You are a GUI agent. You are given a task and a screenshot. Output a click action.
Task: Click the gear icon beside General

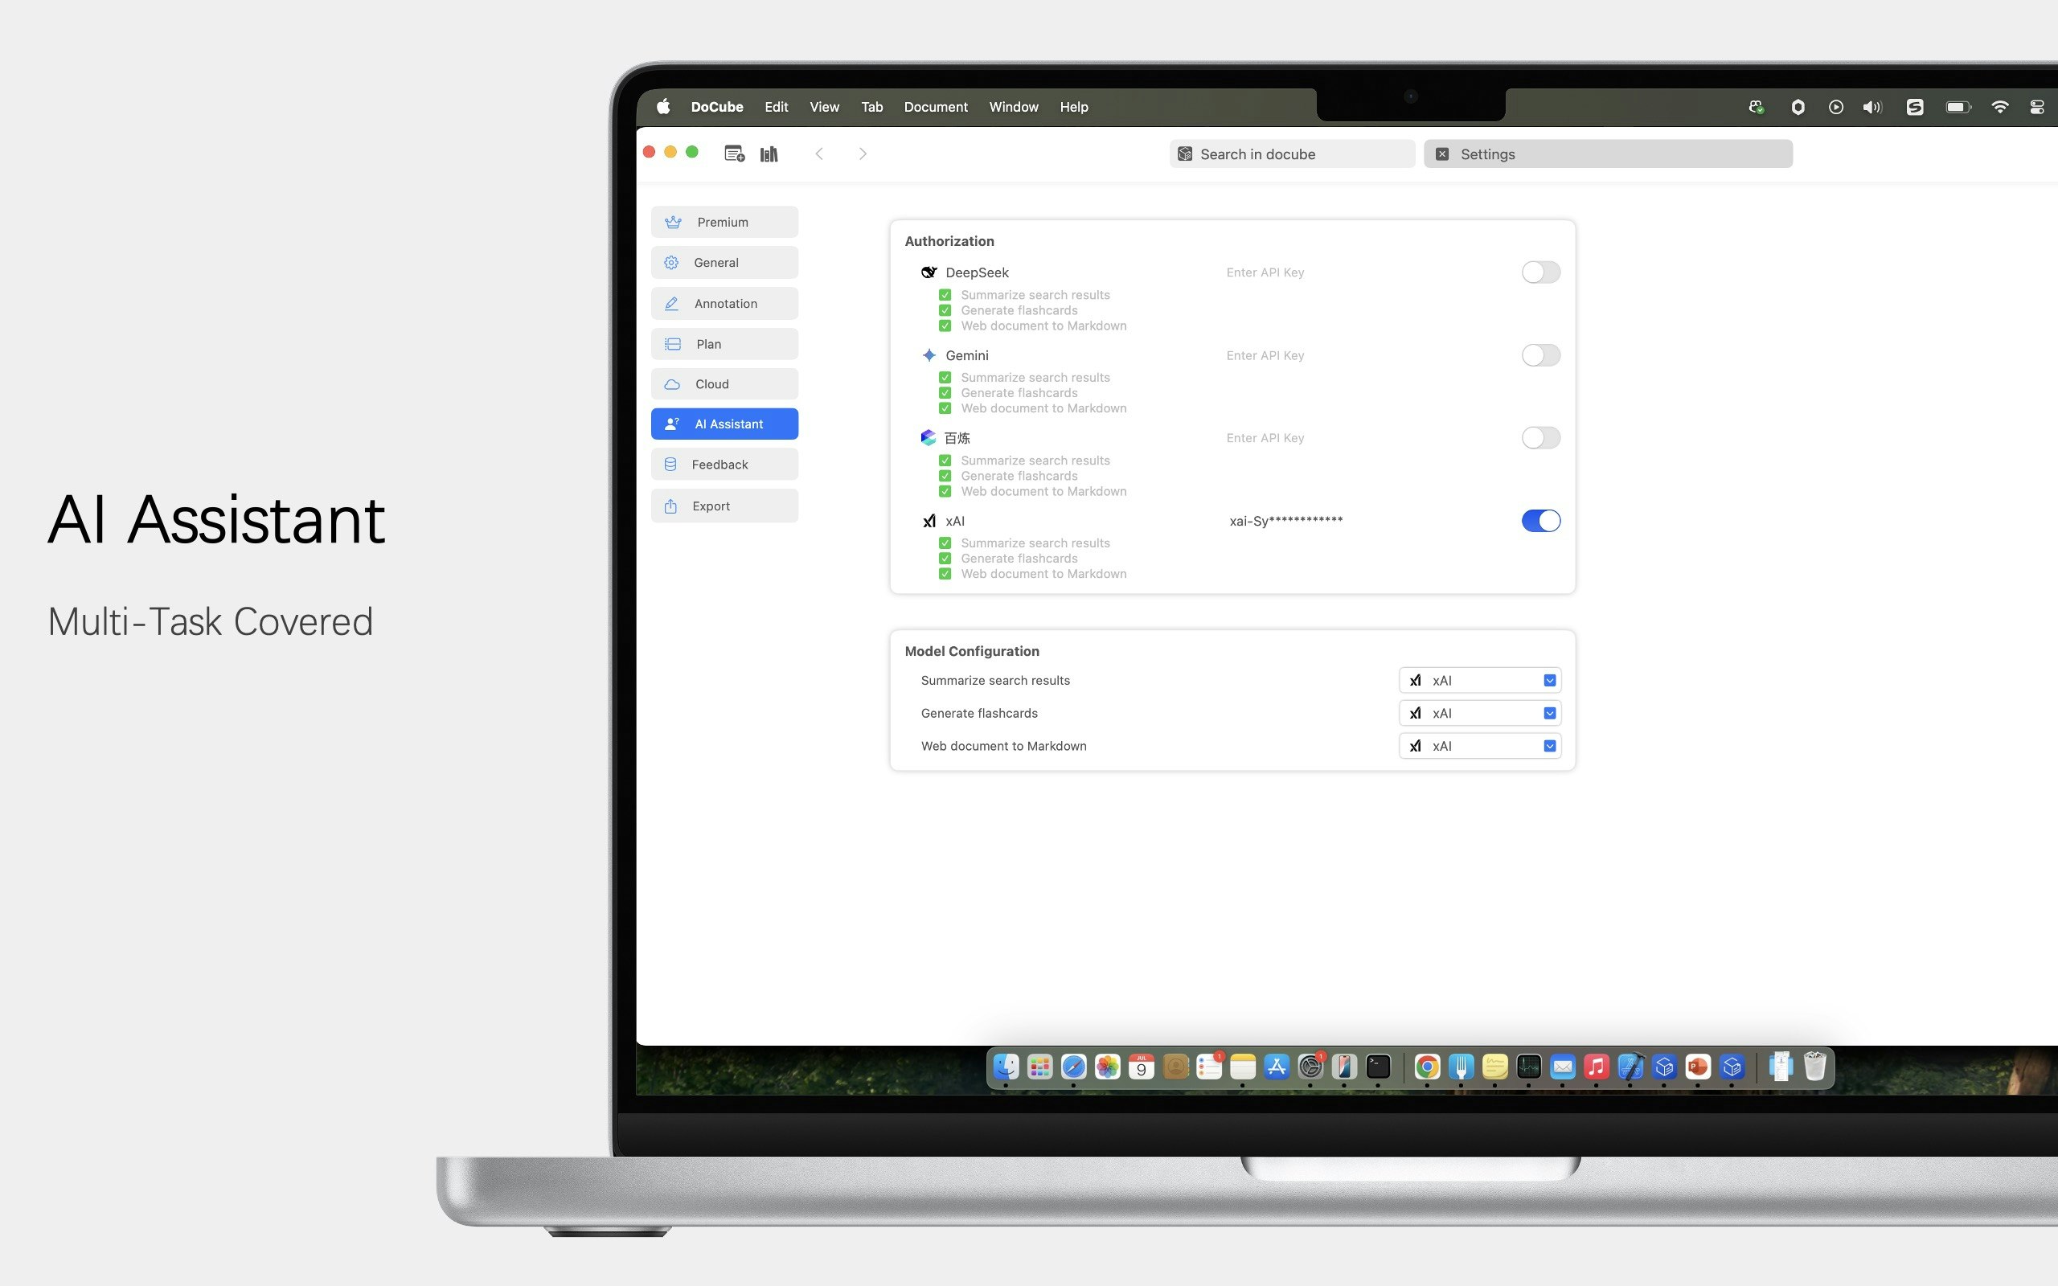tap(671, 263)
